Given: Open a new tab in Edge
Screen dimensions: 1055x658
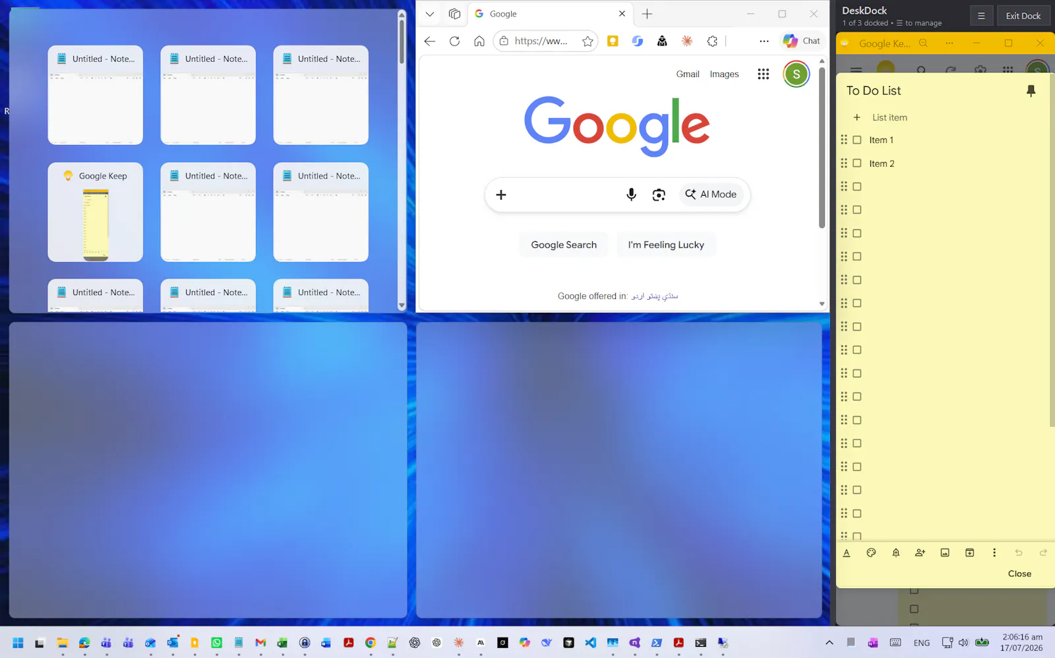Looking at the screenshot, I should click(x=648, y=14).
